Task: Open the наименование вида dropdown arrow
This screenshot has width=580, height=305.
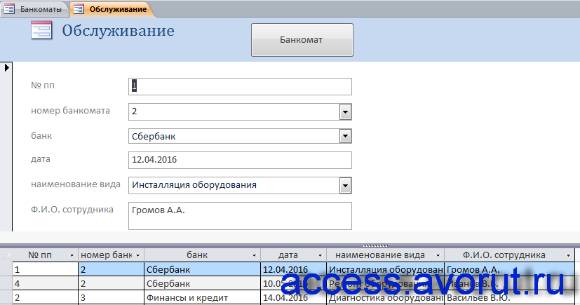Action: pyautogui.click(x=345, y=185)
